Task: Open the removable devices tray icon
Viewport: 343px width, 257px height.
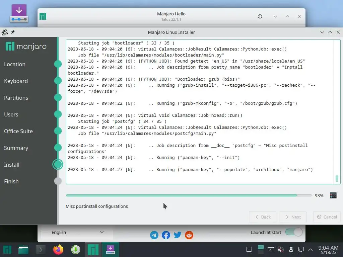Action: [x=291, y=250]
